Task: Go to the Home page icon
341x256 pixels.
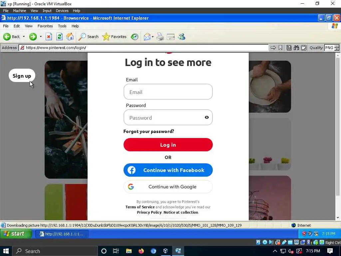Action: point(70,37)
